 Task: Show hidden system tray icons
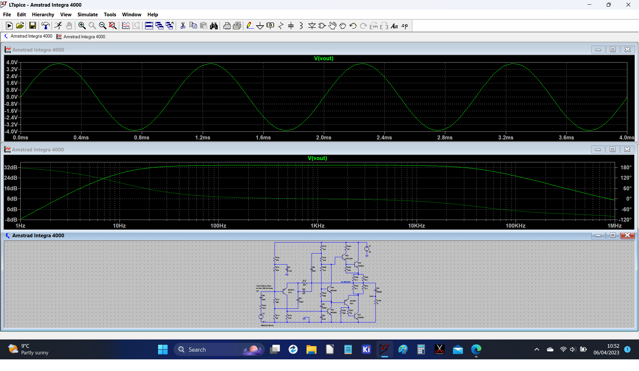(x=536, y=349)
